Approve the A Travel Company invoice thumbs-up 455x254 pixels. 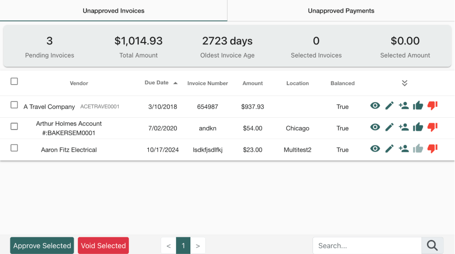(x=418, y=106)
